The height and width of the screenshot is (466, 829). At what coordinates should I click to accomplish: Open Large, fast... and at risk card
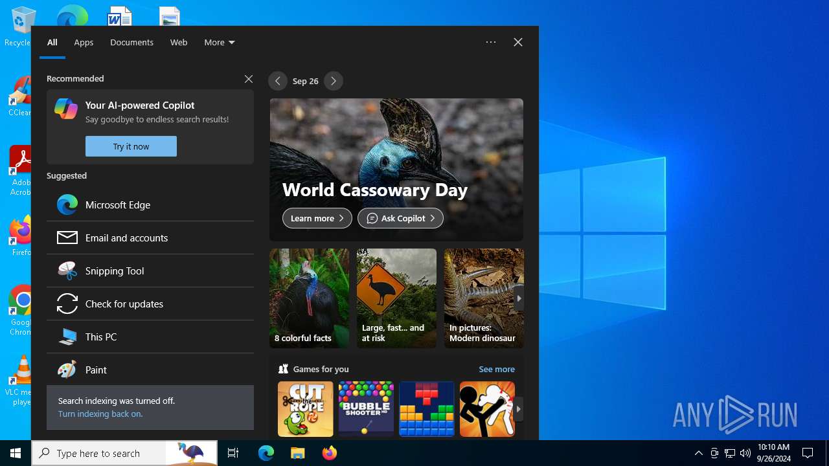coord(396,298)
